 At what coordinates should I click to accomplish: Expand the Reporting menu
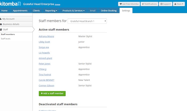(51, 11)
